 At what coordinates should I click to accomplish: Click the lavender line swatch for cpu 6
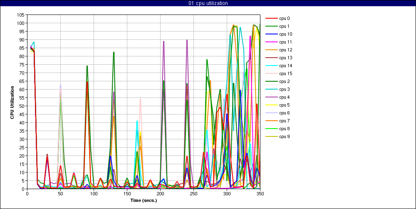point(271,113)
